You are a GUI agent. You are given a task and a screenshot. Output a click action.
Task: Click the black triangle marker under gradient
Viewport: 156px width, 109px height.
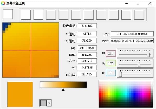(63, 90)
